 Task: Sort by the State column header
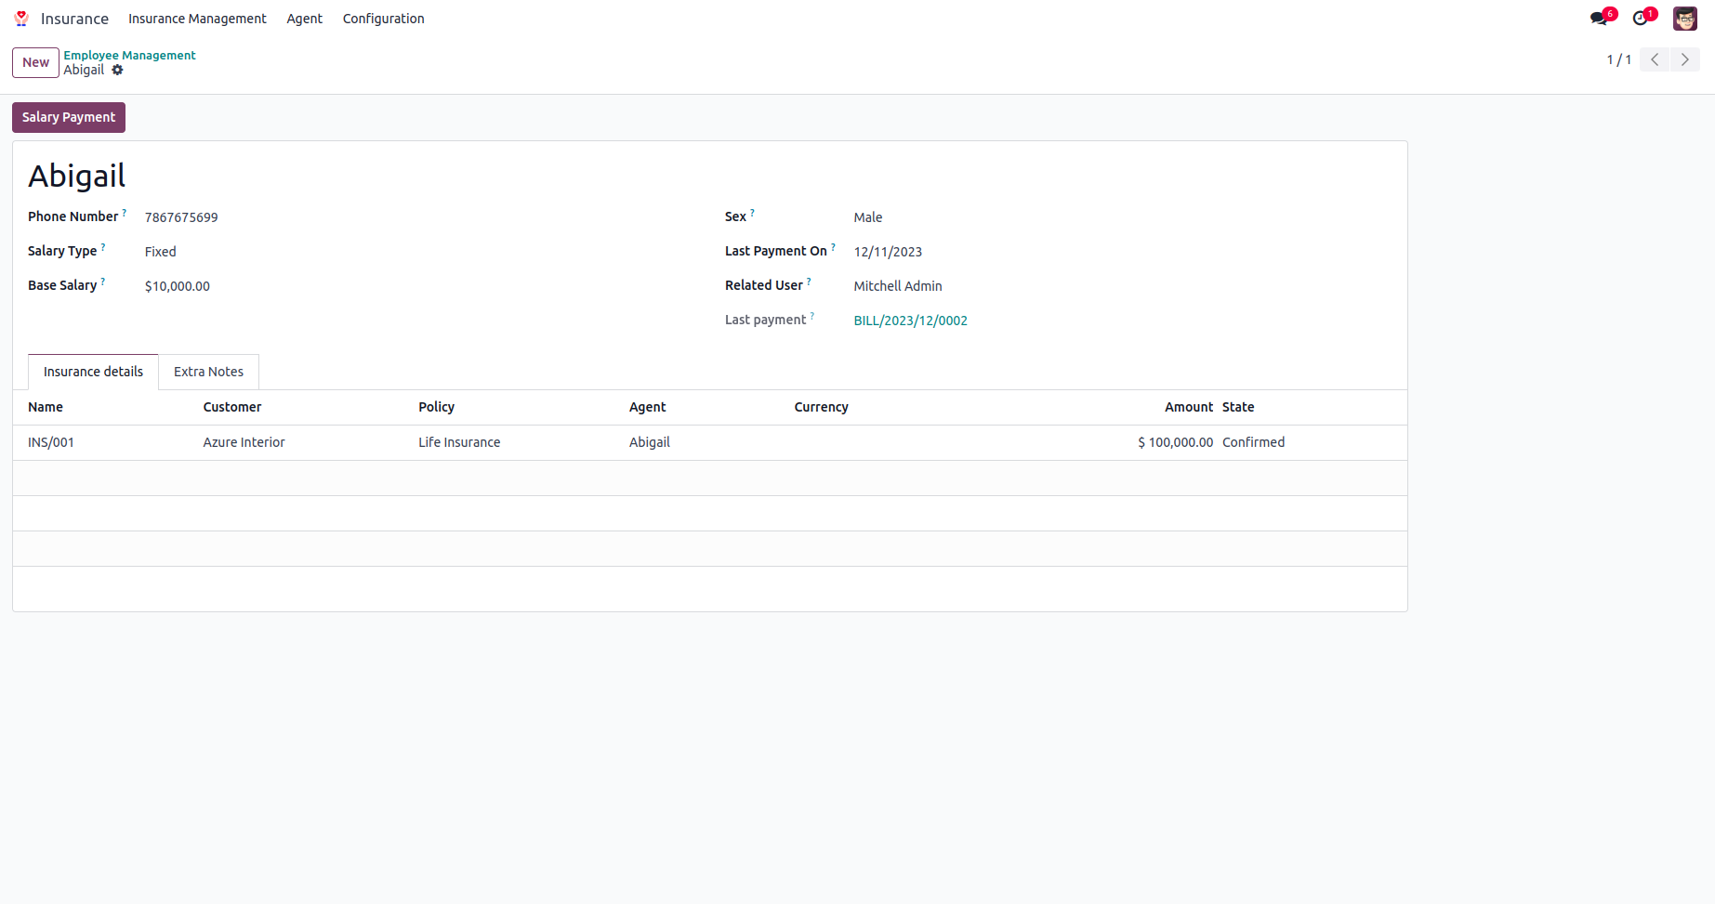pos(1238,407)
